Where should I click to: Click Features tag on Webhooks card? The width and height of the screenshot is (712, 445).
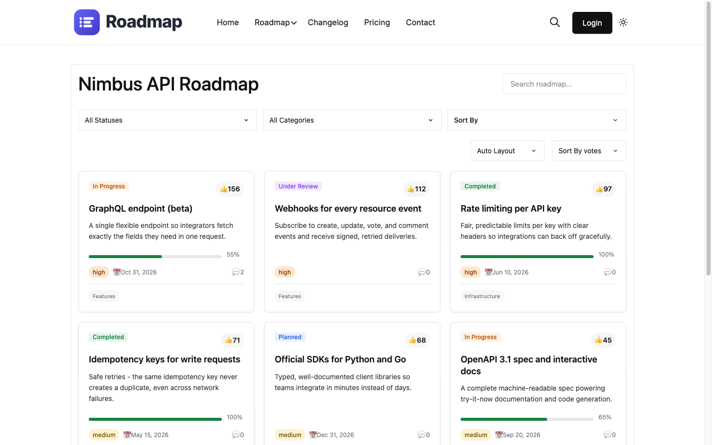[290, 296]
